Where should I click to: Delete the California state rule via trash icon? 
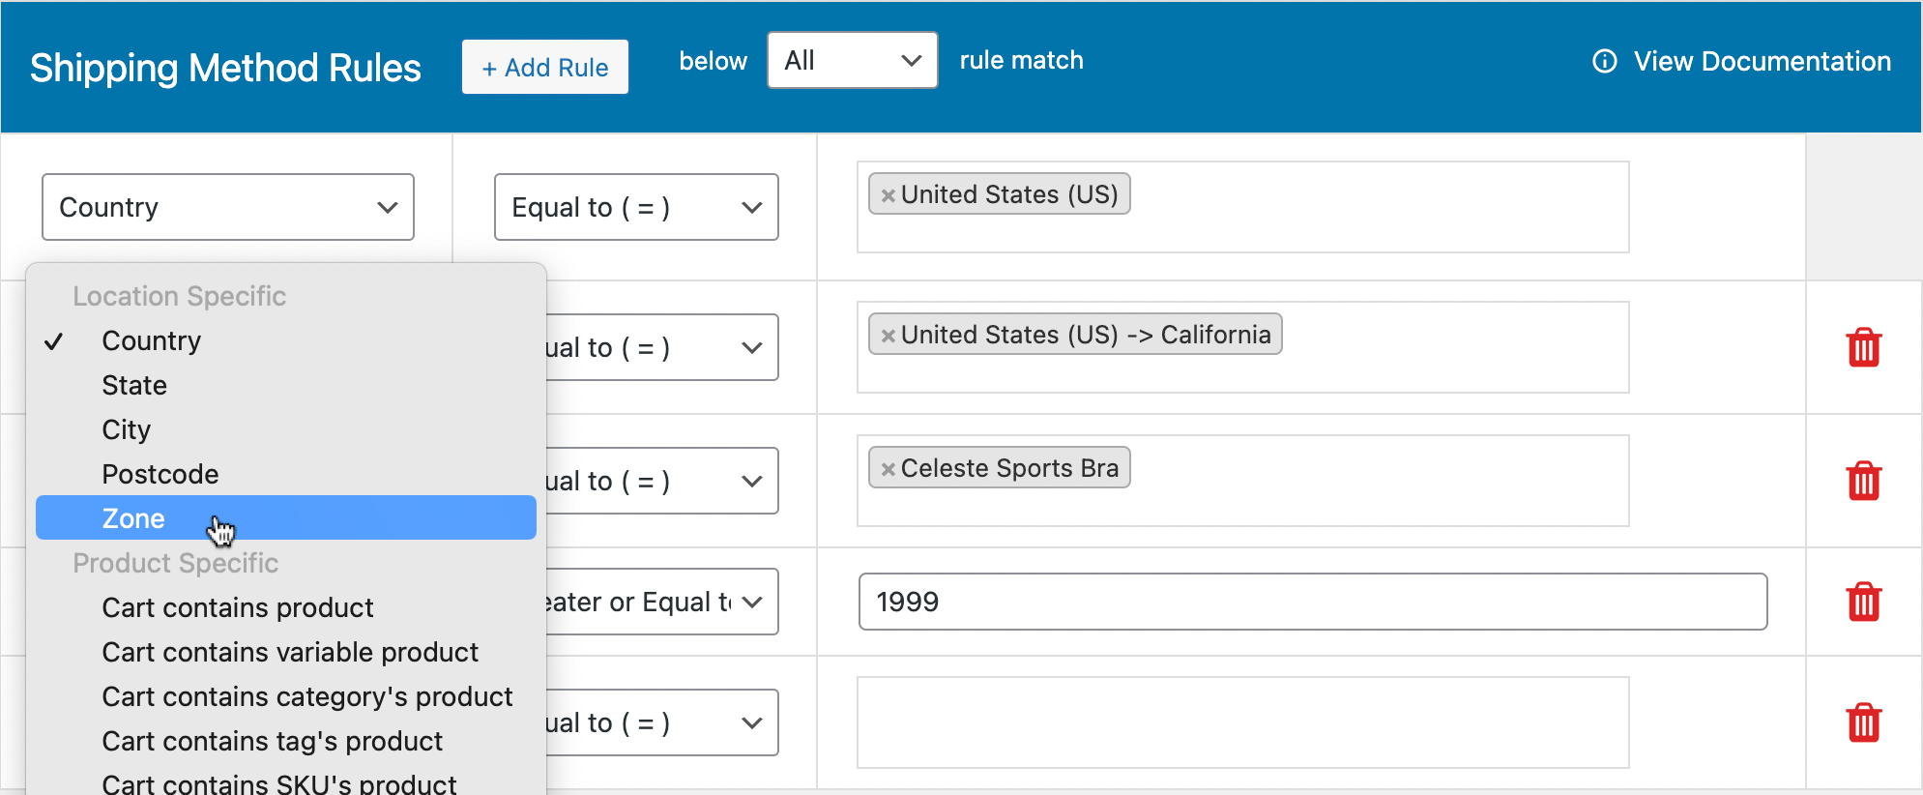(1863, 347)
